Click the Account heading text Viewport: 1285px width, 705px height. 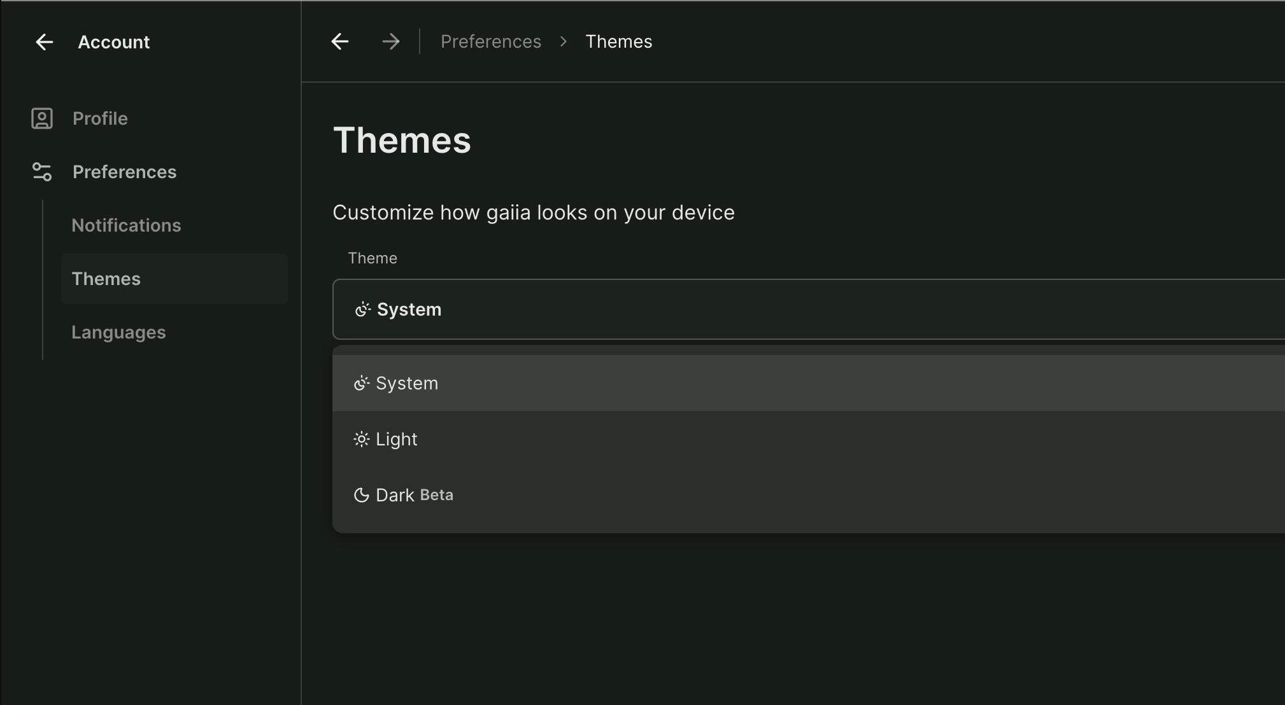coord(114,42)
